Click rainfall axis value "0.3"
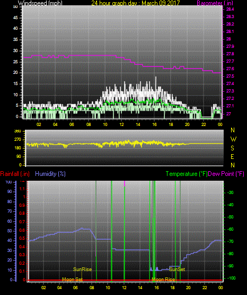Viewport: 247px width, 295px height. pos(22,255)
